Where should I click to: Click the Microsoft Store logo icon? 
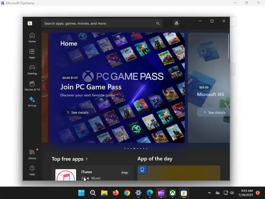pyautogui.click(x=30, y=23)
